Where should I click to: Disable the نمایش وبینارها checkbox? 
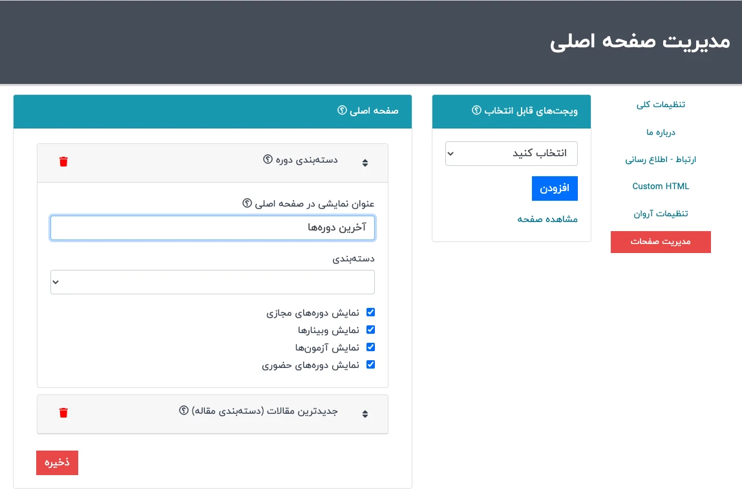coord(370,329)
